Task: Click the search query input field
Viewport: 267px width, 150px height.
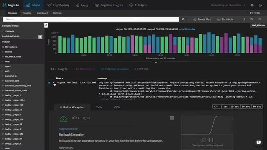Action: pos(91,20)
